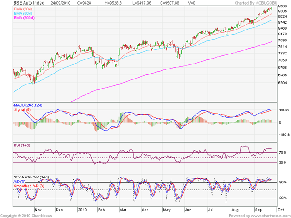Select the date 24/09/2010 in header
291x218 pixels.
tap(60, 3)
